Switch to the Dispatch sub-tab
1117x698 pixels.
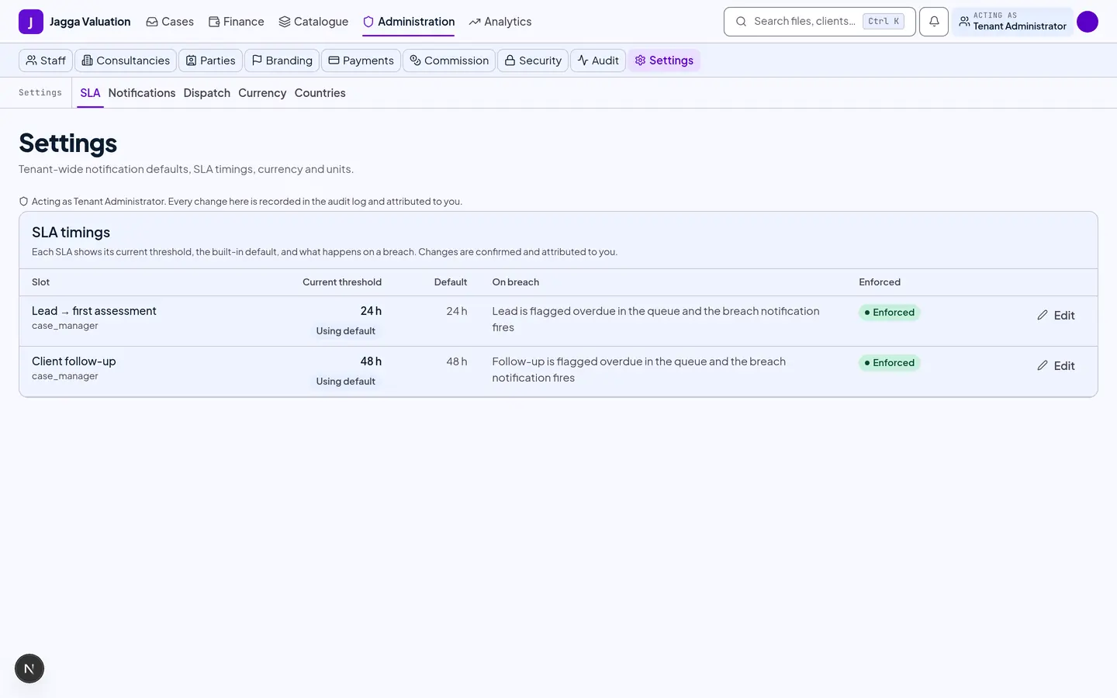(x=207, y=93)
